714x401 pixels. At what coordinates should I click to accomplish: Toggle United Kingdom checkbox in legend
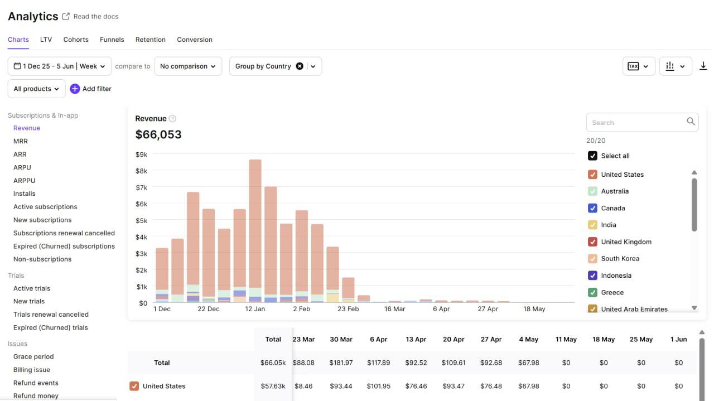pyautogui.click(x=592, y=242)
